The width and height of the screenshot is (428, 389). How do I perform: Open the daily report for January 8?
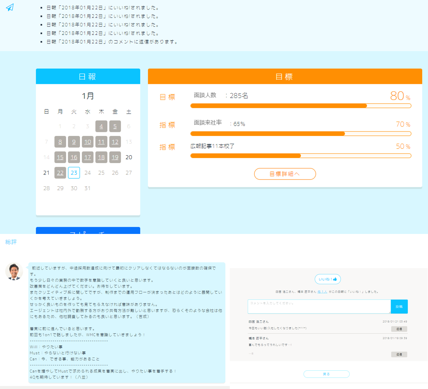[x=60, y=142]
